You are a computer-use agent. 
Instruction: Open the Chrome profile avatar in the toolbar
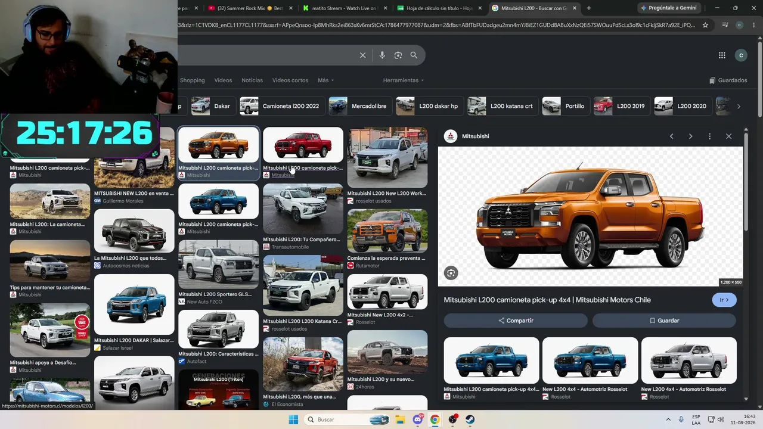(x=739, y=25)
